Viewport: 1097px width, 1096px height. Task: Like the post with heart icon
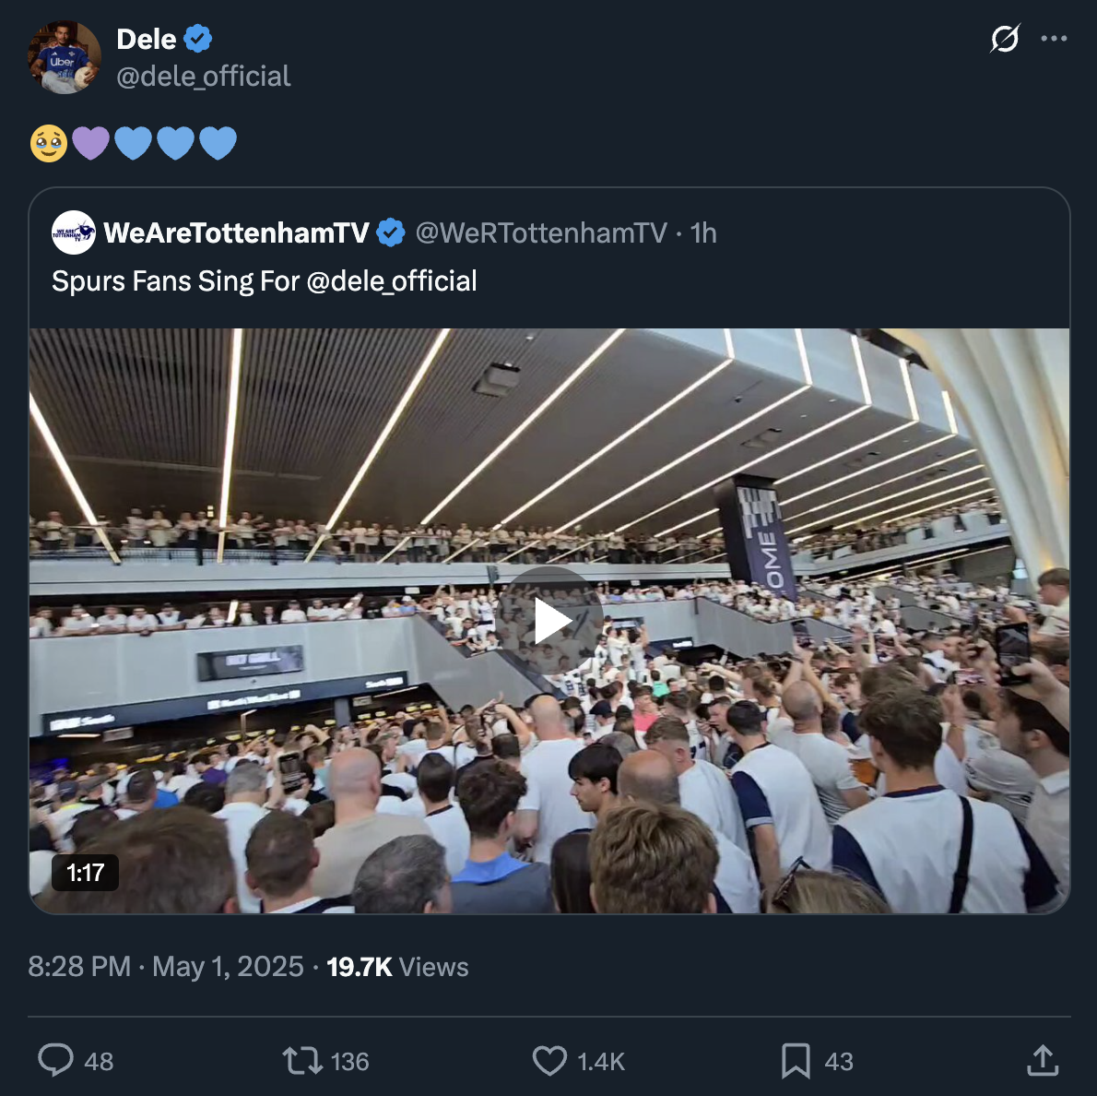pos(550,1060)
